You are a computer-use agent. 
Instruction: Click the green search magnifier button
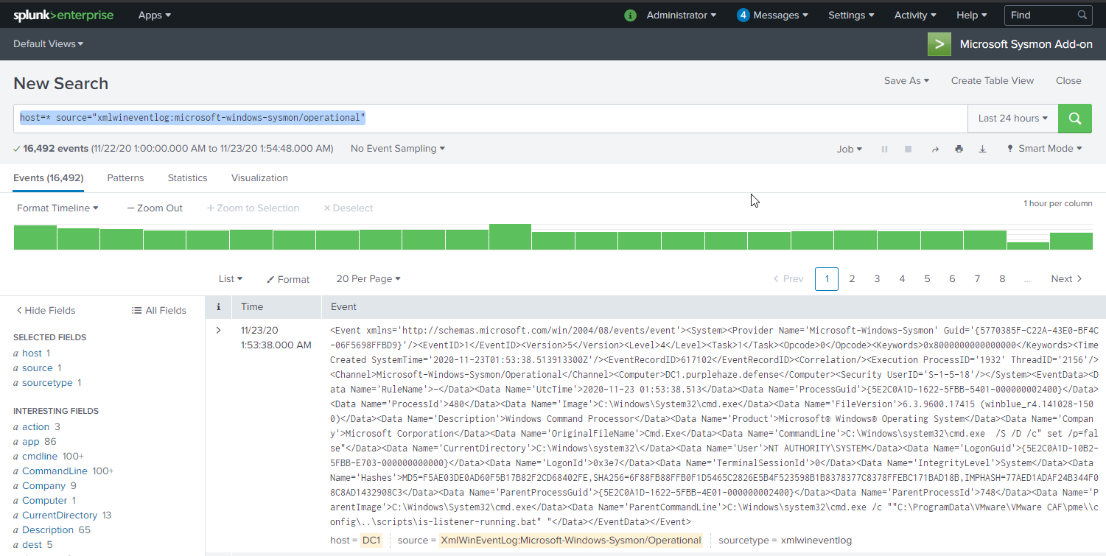click(1074, 118)
